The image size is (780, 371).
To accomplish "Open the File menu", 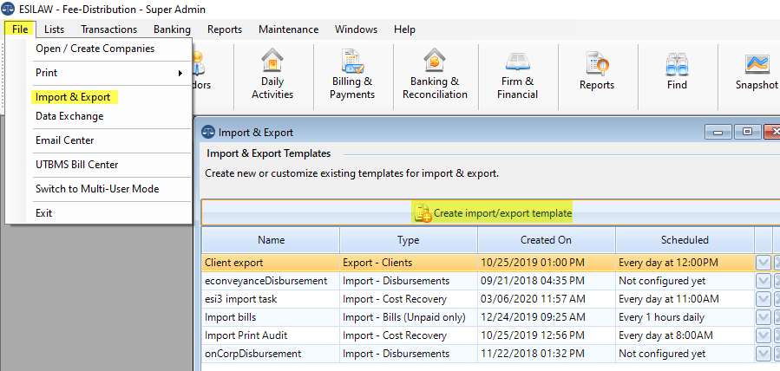I will pos(20,29).
